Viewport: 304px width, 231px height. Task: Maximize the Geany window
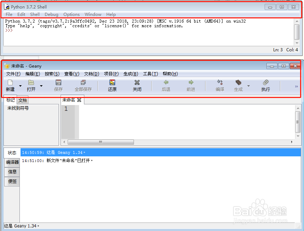[x=283, y=66]
